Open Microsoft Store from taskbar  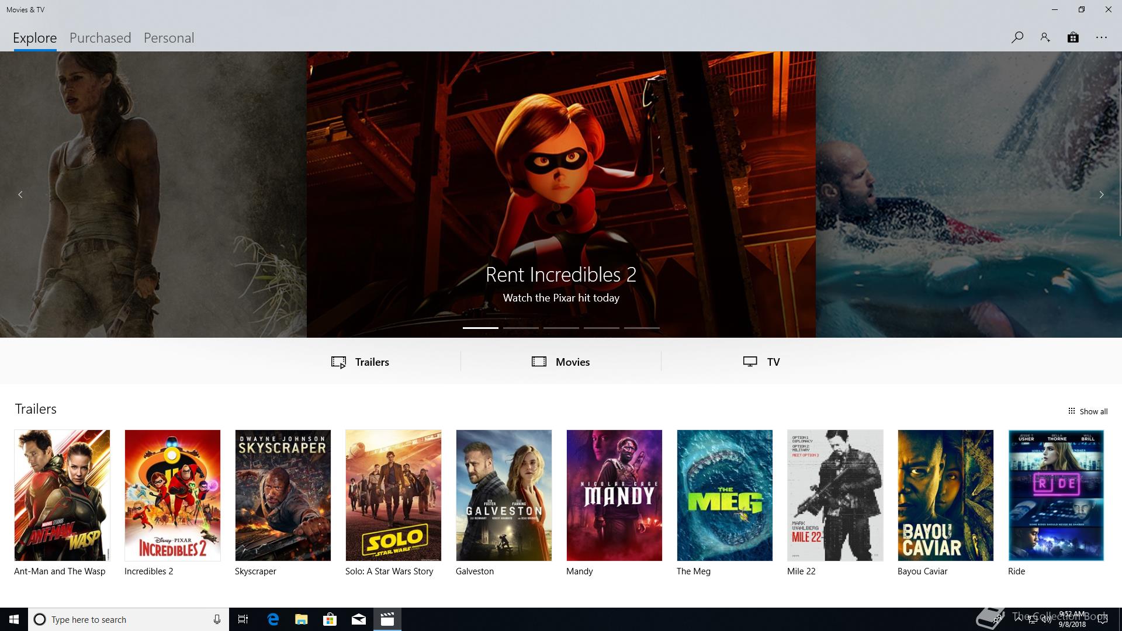pos(330,619)
